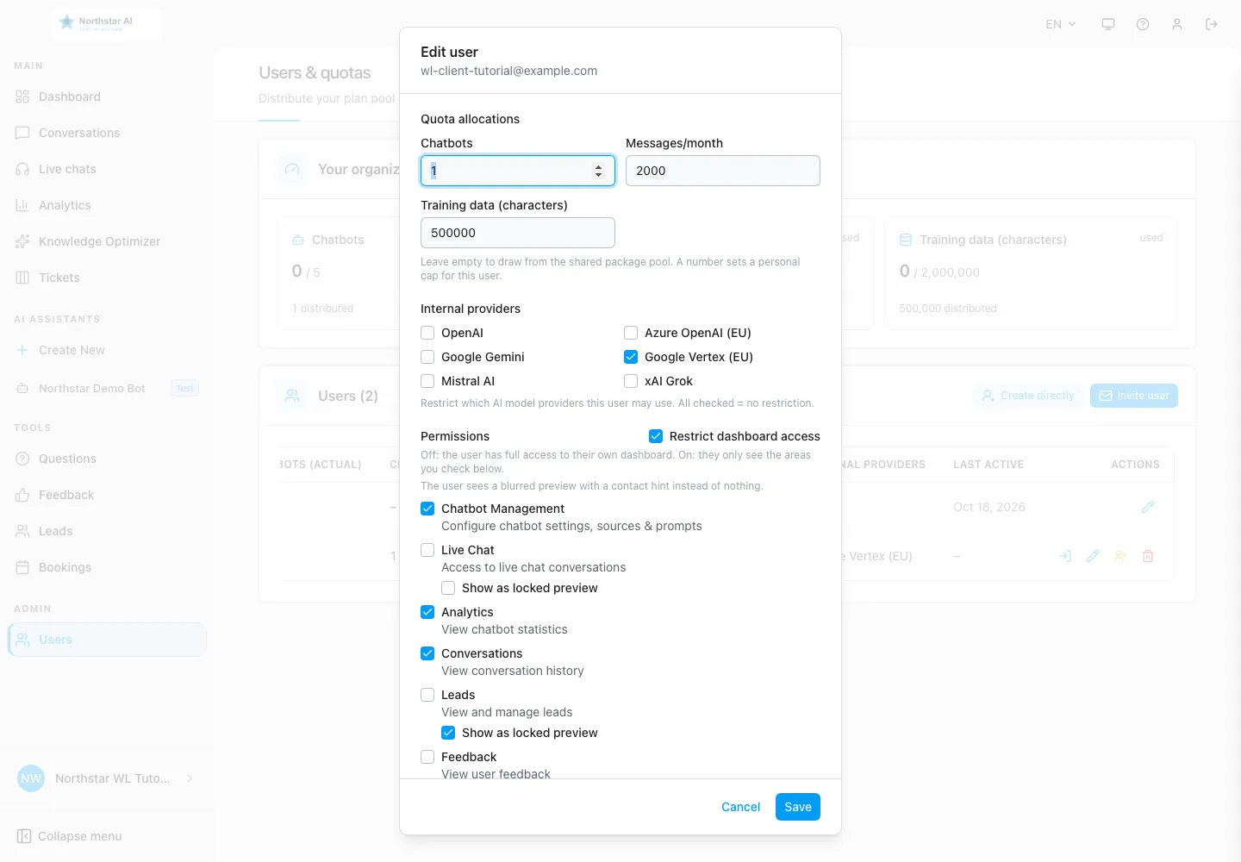Expand the Northstar WL Tuto... account chevron
Image resolution: width=1241 pixels, height=862 pixels.
click(190, 778)
